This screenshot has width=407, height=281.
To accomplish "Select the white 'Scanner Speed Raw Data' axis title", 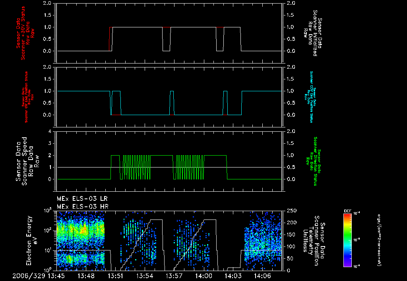I will point(27,161).
